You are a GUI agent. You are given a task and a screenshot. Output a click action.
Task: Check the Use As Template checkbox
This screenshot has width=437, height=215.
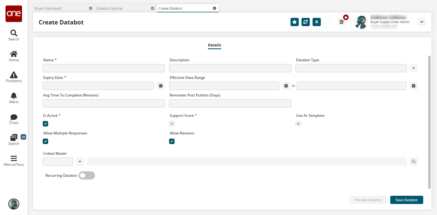[298, 124]
